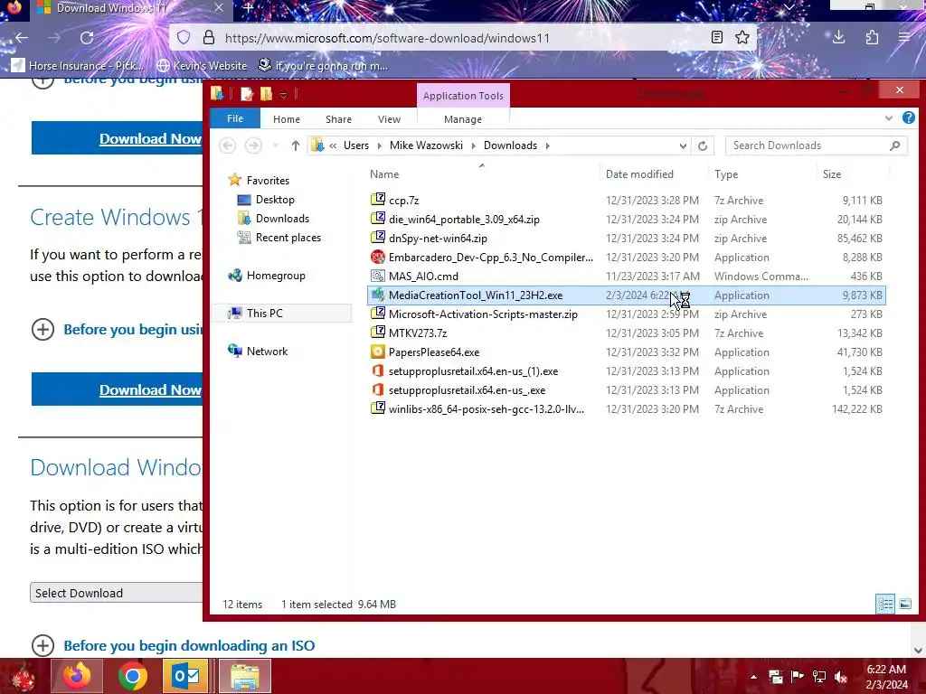The width and height of the screenshot is (926, 694).
Task: Click the lower Download Now button
Action: tap(117, 389)
